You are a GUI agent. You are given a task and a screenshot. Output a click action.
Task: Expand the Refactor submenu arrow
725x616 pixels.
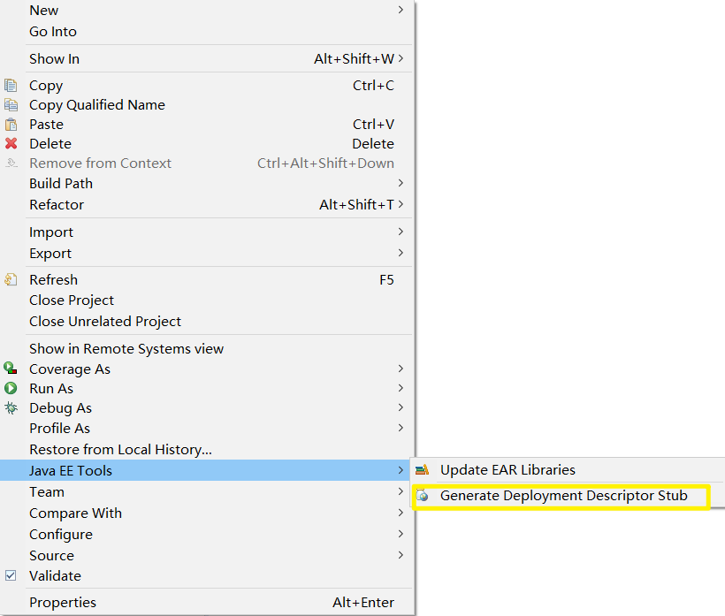[x=401, y=204]
